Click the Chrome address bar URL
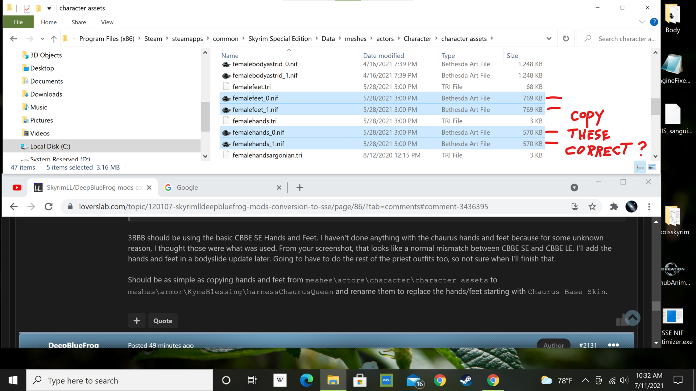 tap(283, 207)
